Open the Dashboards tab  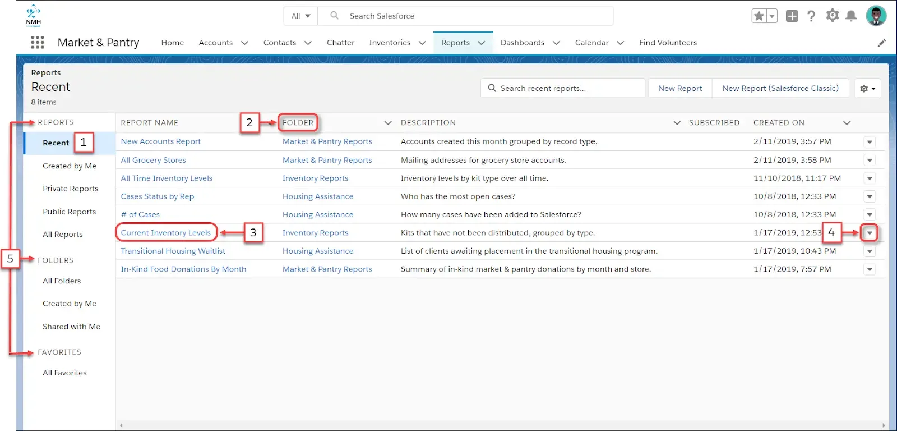coord(523,43)
